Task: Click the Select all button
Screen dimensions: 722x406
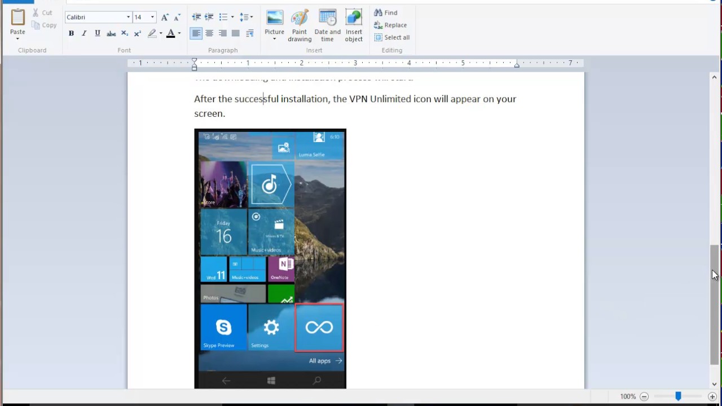Action: [x=392, y=37]
